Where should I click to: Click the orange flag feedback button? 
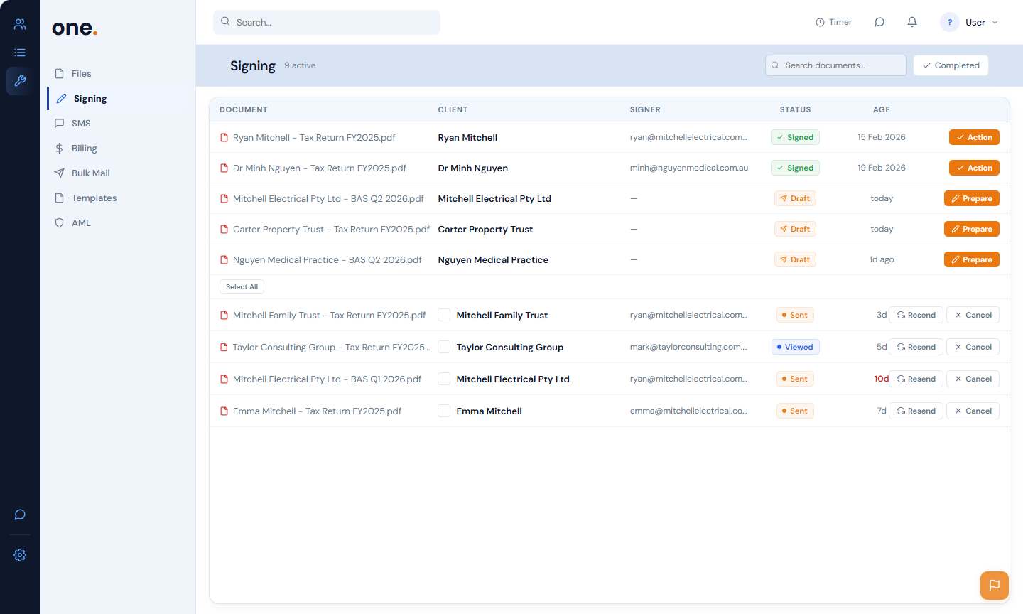click(x=995, y=586)
